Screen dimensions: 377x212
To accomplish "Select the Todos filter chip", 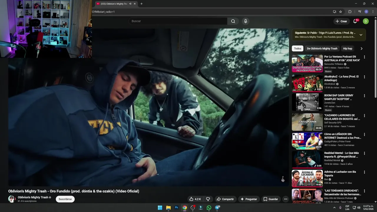I will coord(297,49).
